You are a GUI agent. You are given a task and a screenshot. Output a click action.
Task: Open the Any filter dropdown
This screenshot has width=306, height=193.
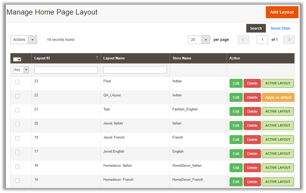[x=26, y=70]
